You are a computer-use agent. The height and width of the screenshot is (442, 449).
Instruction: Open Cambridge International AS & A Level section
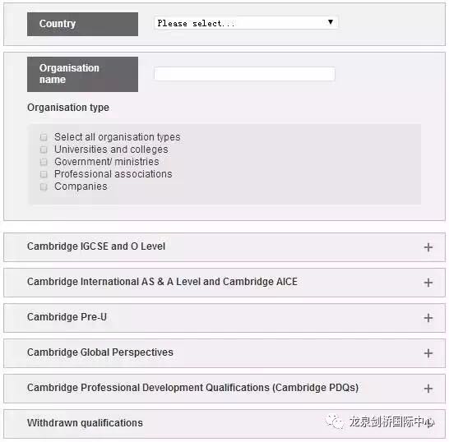[x=162, y=282]
